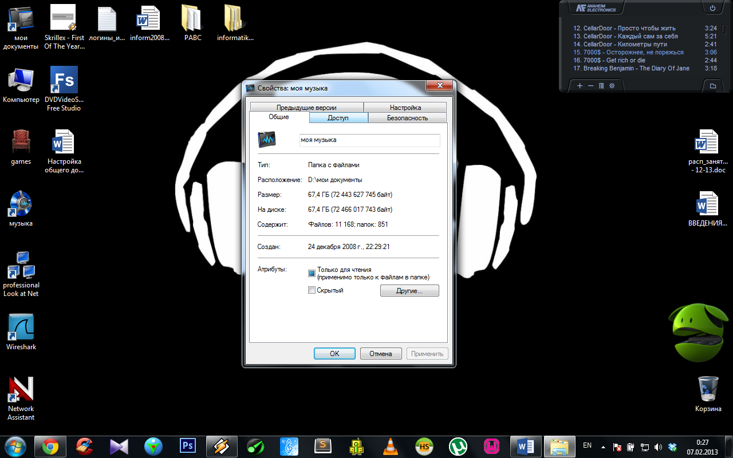Enable the Скрытый attribute checkbox
This screenshot has height=458, width=733.
(312, 290)
